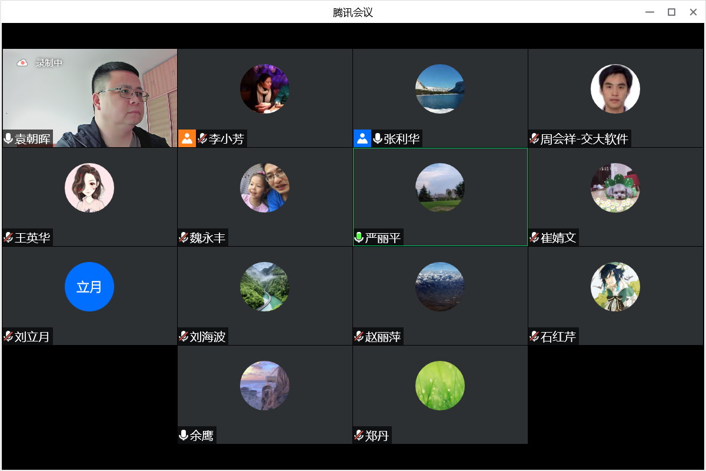Select 赵丽萍's snowy mountain avatar
This screenshot has height=471, width=706.
[440, 287]
